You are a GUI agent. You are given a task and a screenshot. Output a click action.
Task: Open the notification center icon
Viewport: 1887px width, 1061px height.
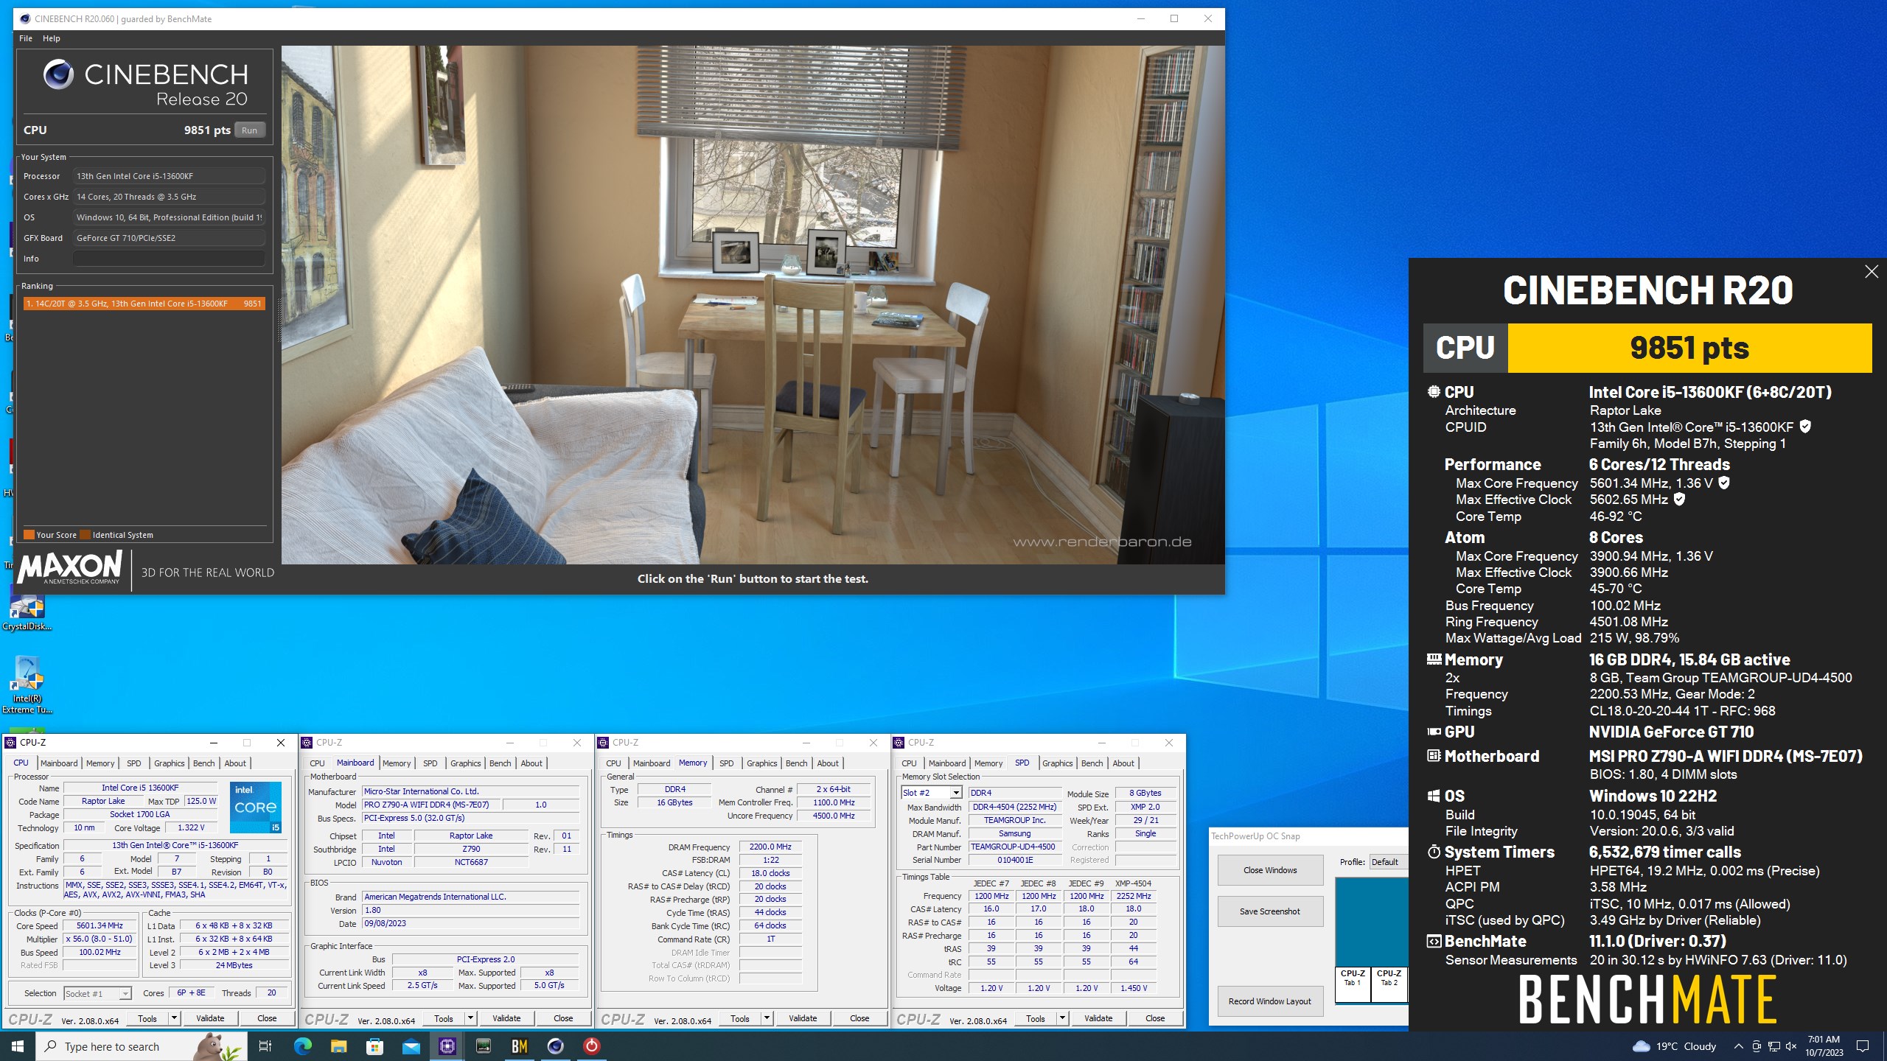[x=1863, y=1046]
